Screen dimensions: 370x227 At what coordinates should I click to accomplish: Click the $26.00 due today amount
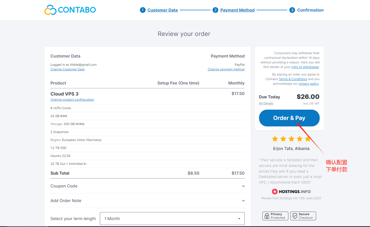[308, 97]
